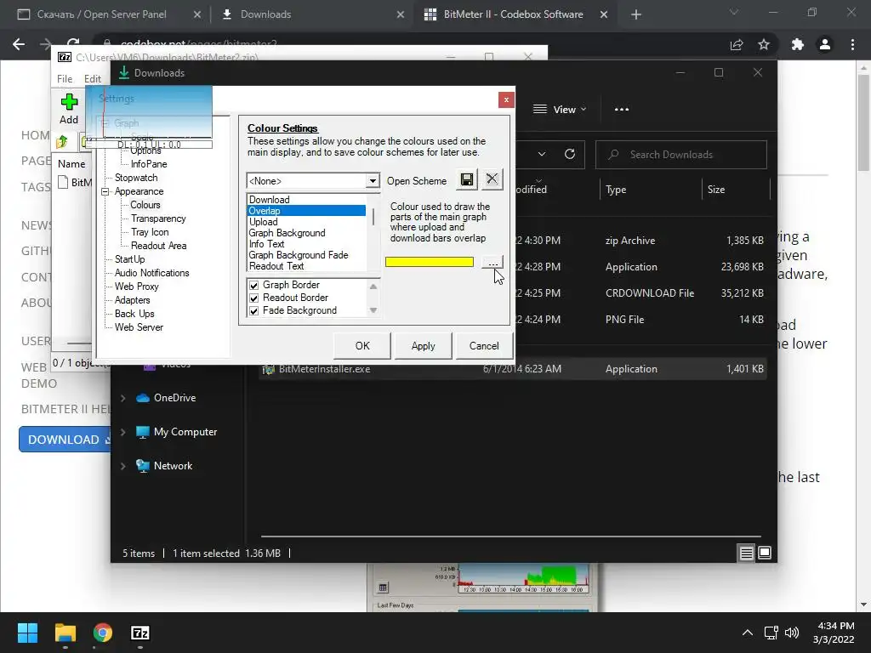Toggle the Graph Border checkbox
This screenshot has width=871, height=653.
(253, 285)
